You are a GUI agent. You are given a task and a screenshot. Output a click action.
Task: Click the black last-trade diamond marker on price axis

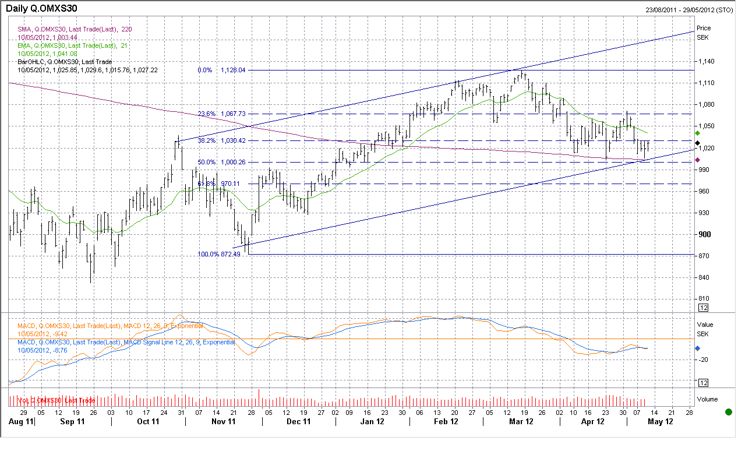[698, 143]
